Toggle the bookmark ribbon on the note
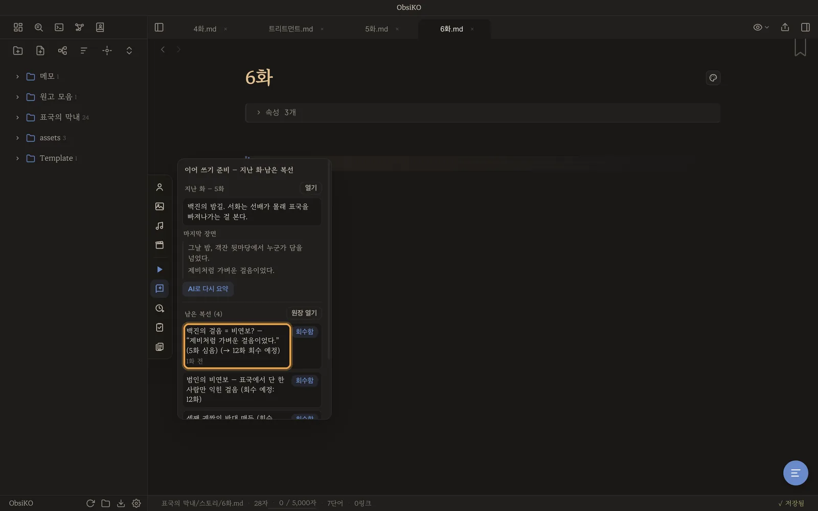 coord(800,48)
